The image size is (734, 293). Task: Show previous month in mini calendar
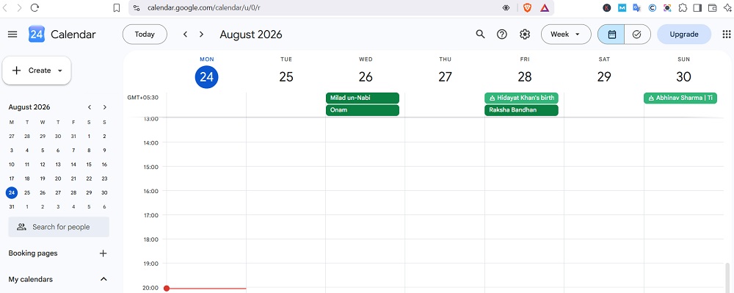pyautogui.click(x=90, y=107)
